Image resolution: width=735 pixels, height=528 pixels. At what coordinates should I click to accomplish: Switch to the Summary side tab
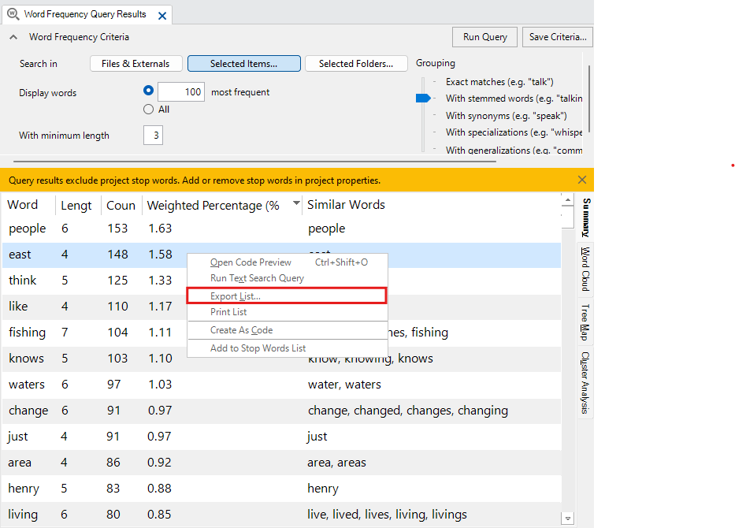pos(586,218)
